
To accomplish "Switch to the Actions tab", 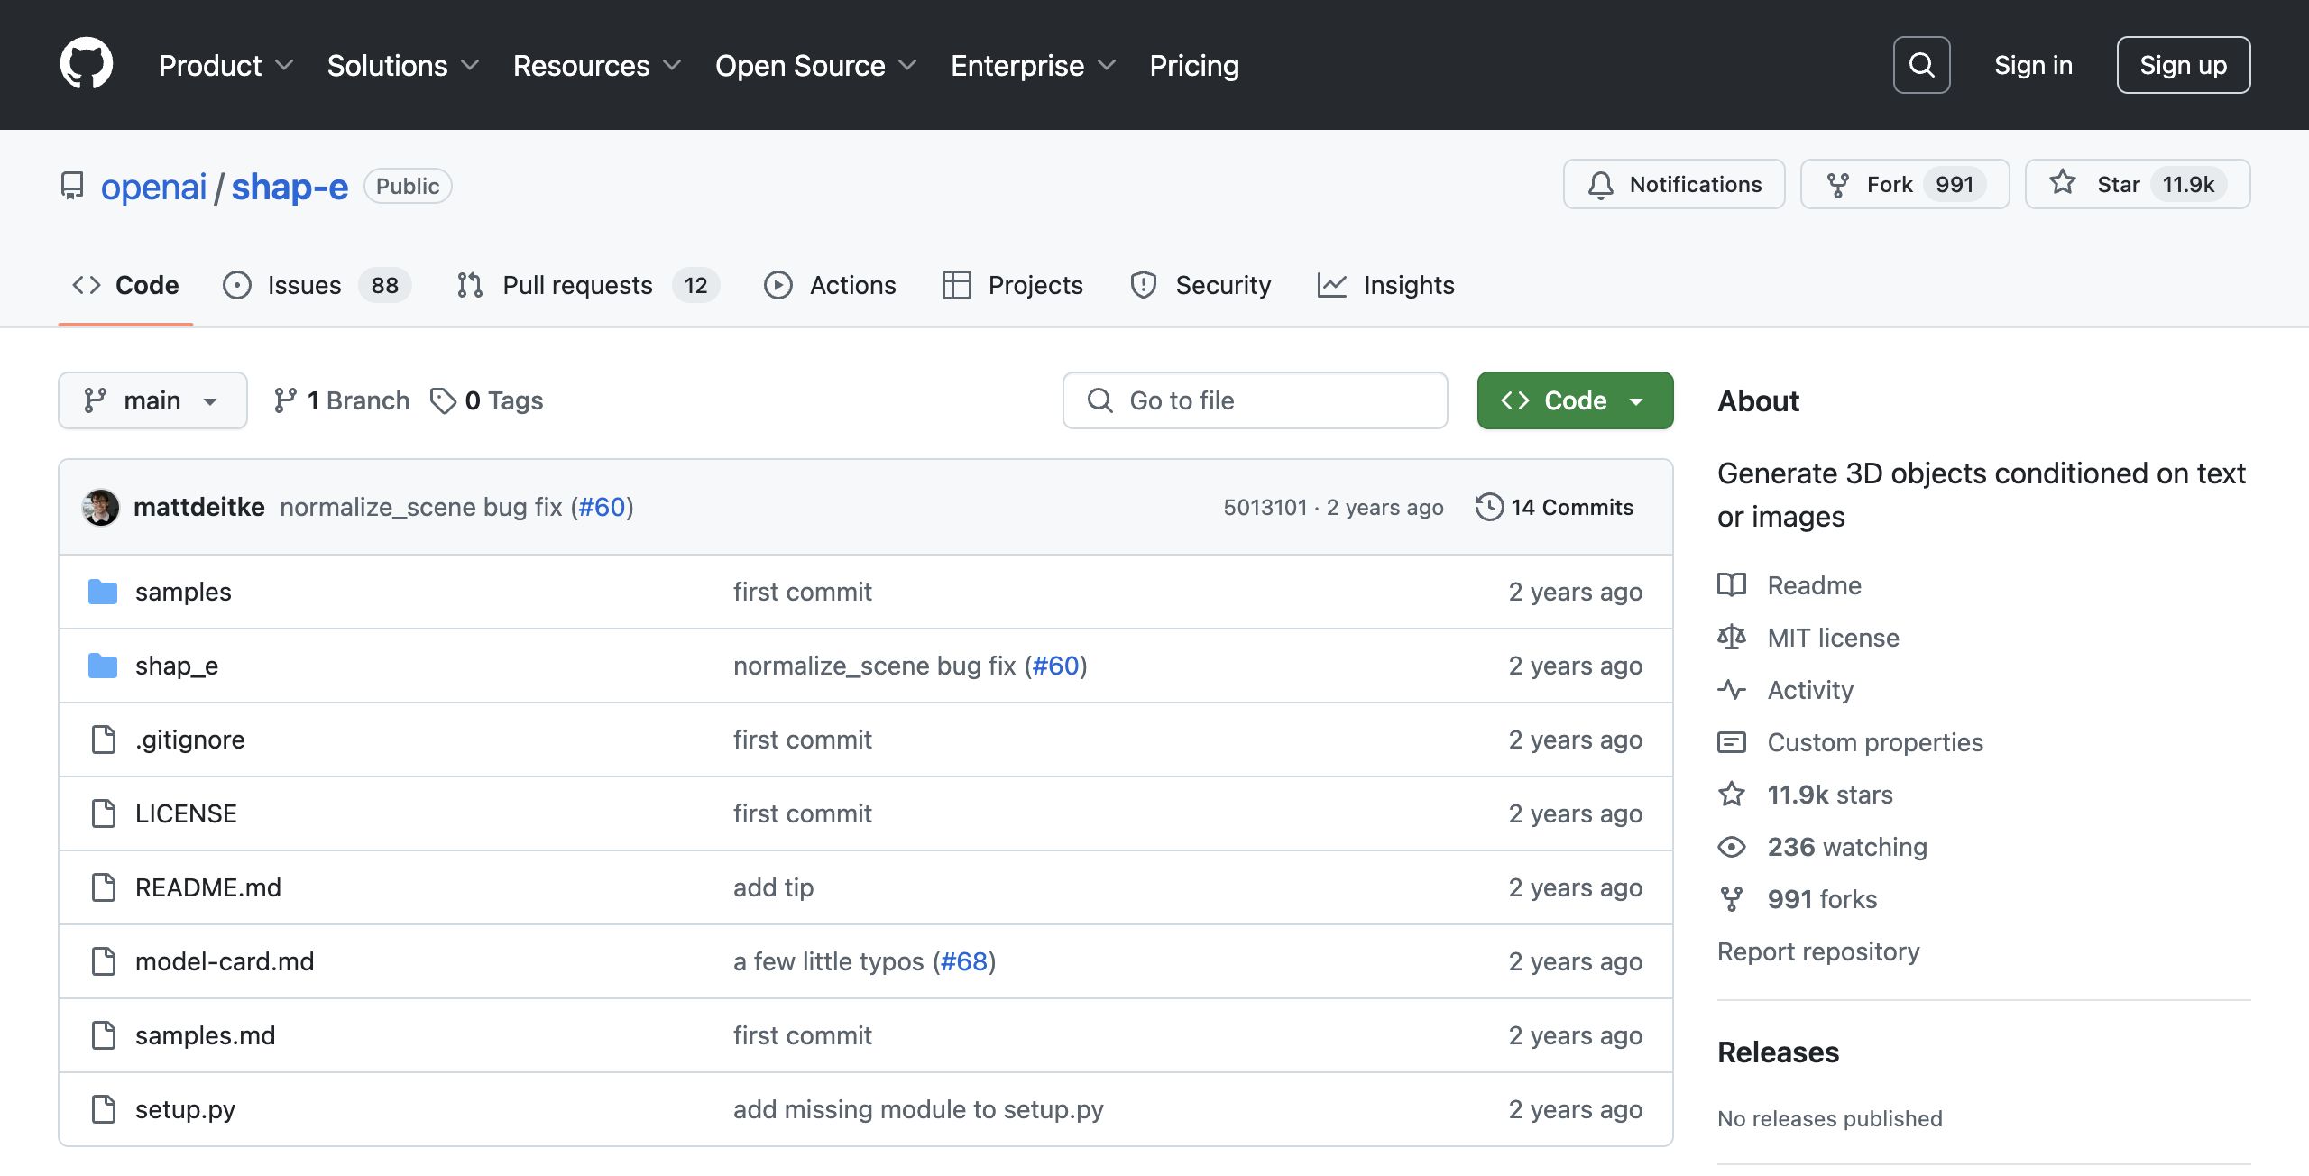I will coord(830,285).
